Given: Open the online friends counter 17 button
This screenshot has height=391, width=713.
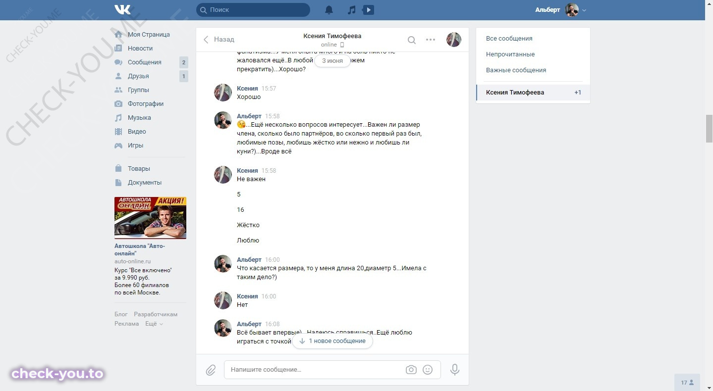Looking at the screenshot, I should pyautogui.click(x=687, y=383).
